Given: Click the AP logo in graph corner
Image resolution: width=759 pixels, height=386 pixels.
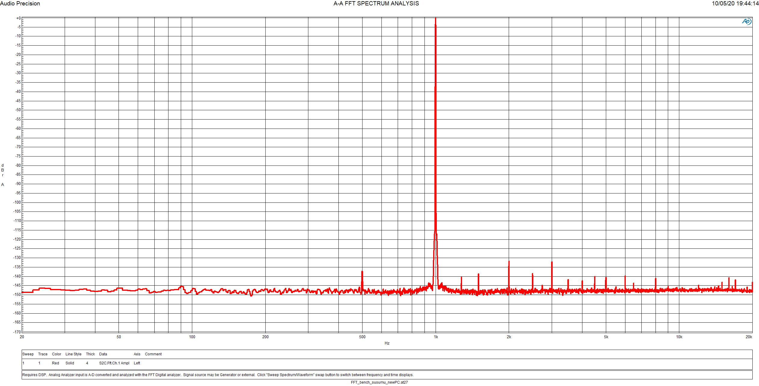Looking at the screenshot, I should (746, 22).
